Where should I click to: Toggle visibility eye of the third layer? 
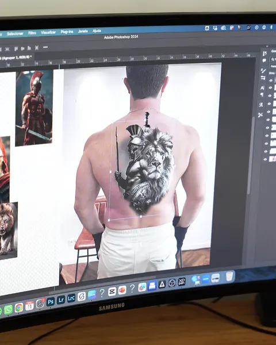pyautogui.click(x=270, y=95)
